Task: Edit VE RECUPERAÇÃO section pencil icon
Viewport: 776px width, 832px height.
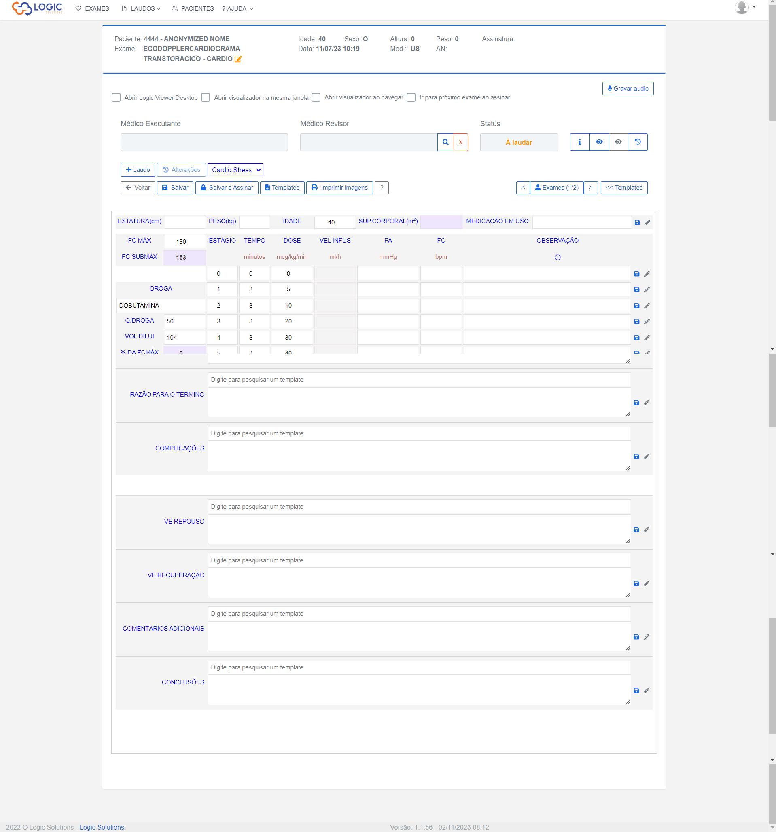Action: point(647,583)
